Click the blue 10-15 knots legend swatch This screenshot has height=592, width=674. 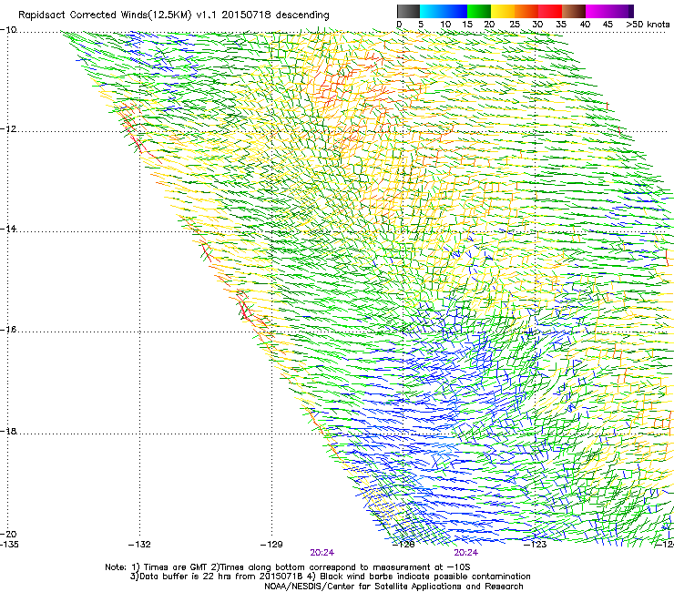(455, 11)
